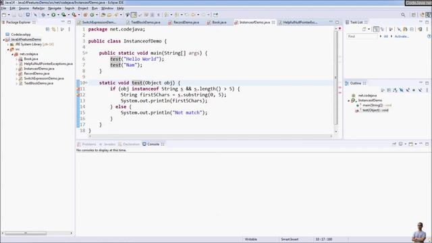Open the Outline view menu (three dots)
Viewport: 432px width, 243px height.
pyautogui.click(x=427, y=90)
